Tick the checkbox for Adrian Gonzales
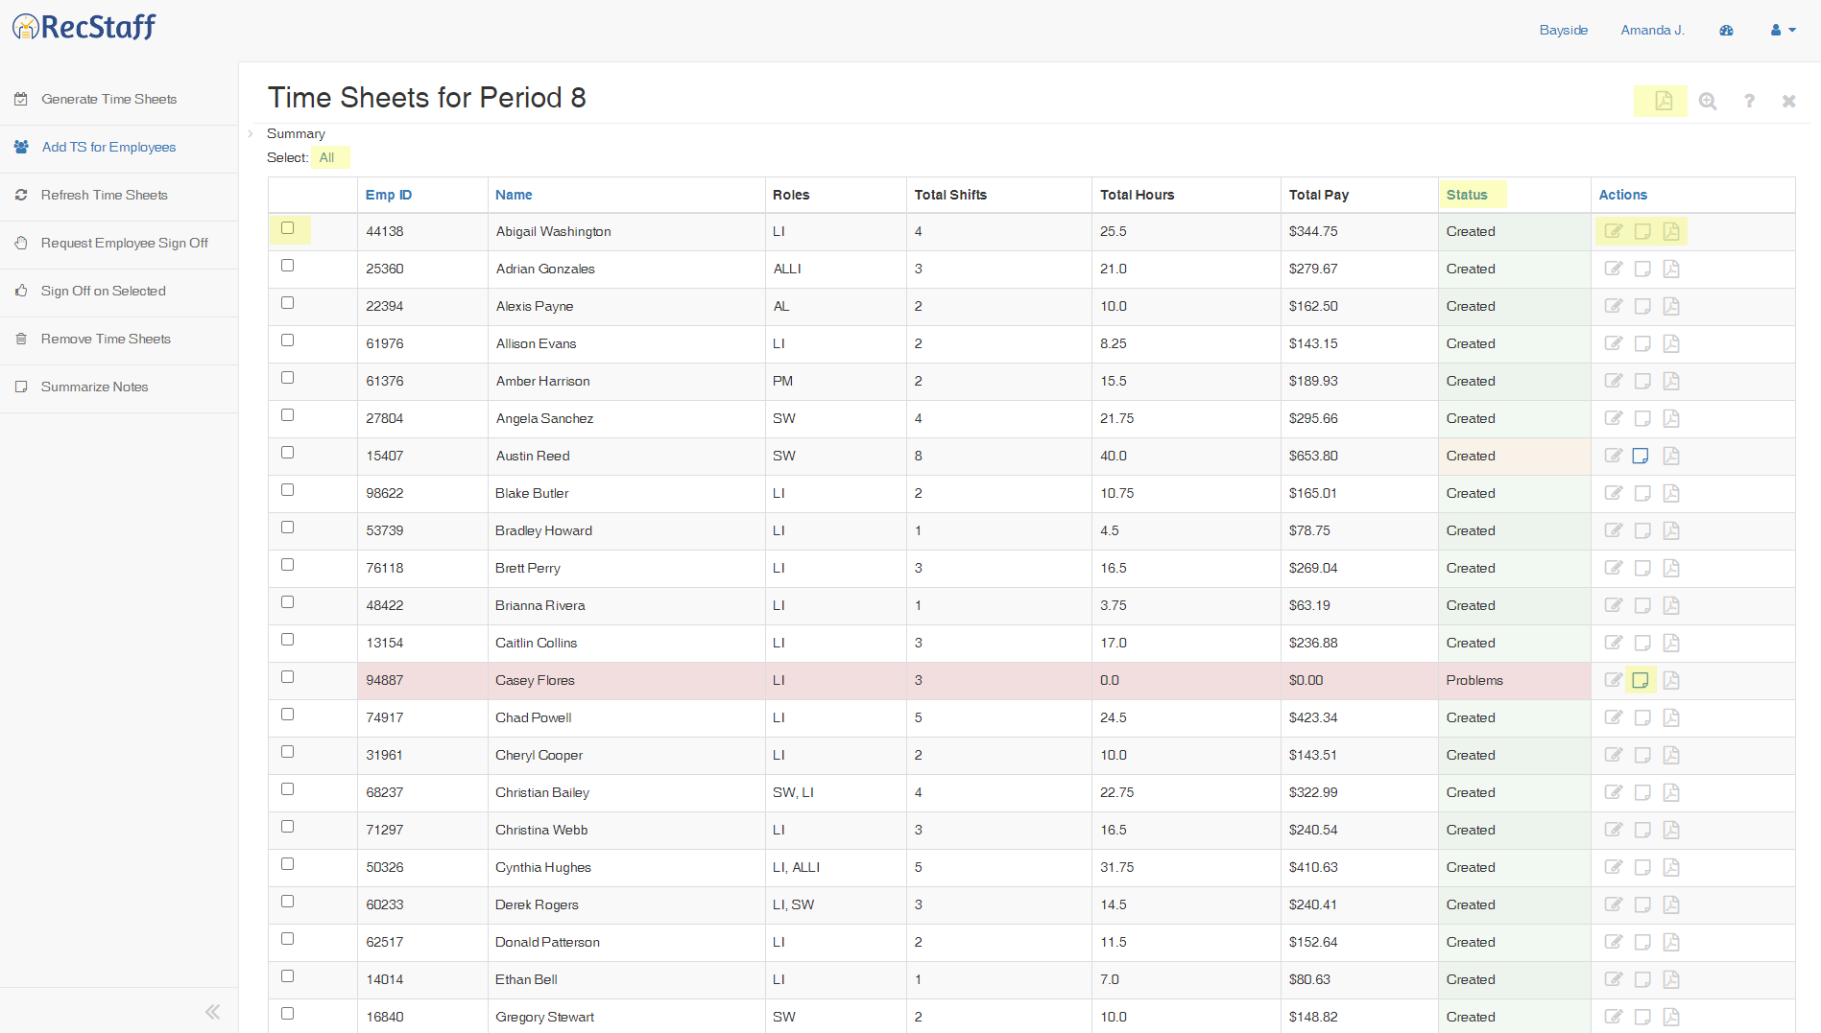This screenshot has height=1033, width=1821. click(287, 266)
